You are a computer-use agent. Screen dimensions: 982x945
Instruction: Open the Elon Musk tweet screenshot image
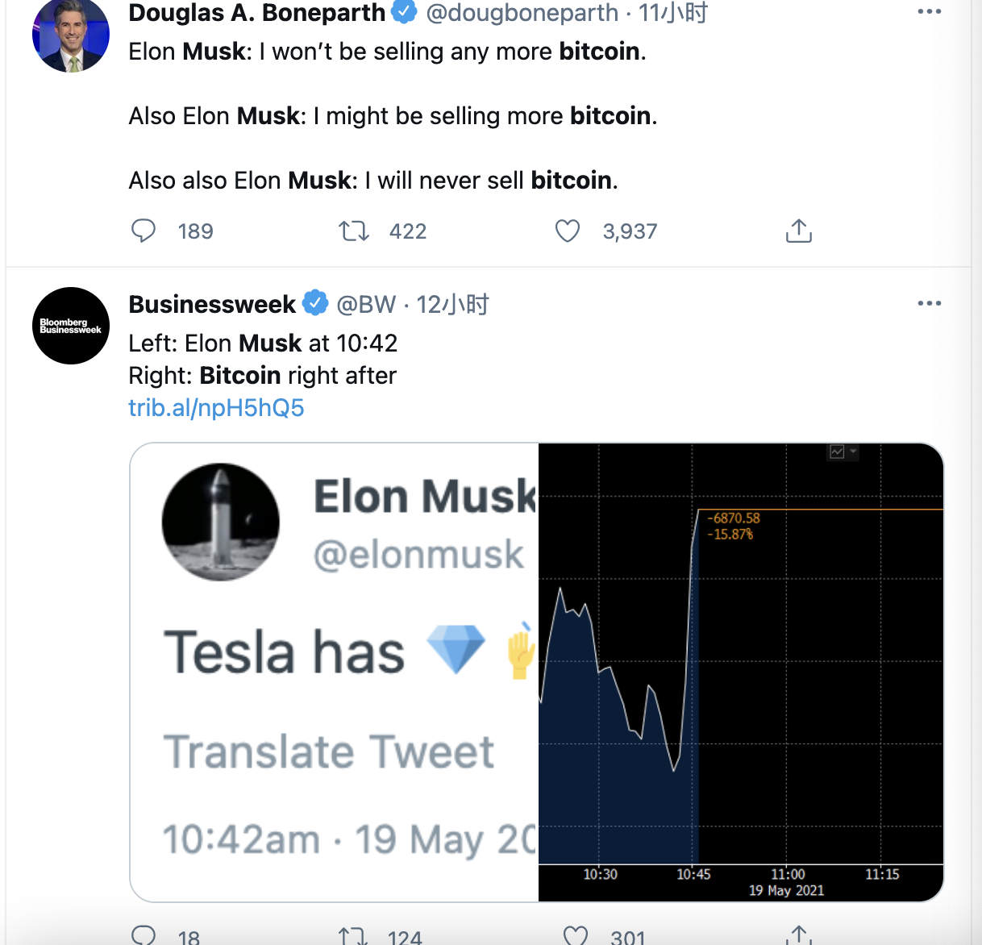coord(334,672)
